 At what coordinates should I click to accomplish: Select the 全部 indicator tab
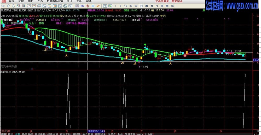point(18,134)
